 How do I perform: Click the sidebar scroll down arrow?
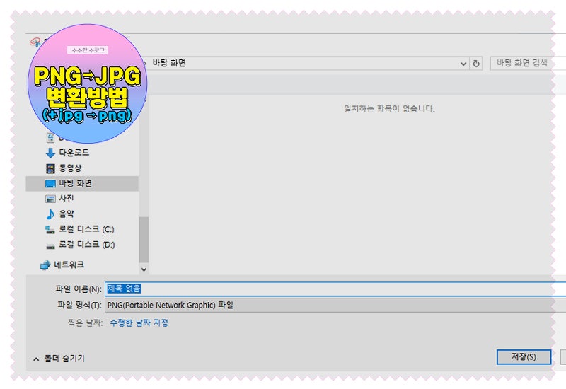[144, 269]
